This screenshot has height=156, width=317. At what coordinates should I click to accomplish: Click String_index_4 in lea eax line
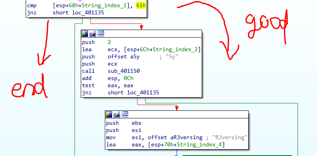click(200, 145)
